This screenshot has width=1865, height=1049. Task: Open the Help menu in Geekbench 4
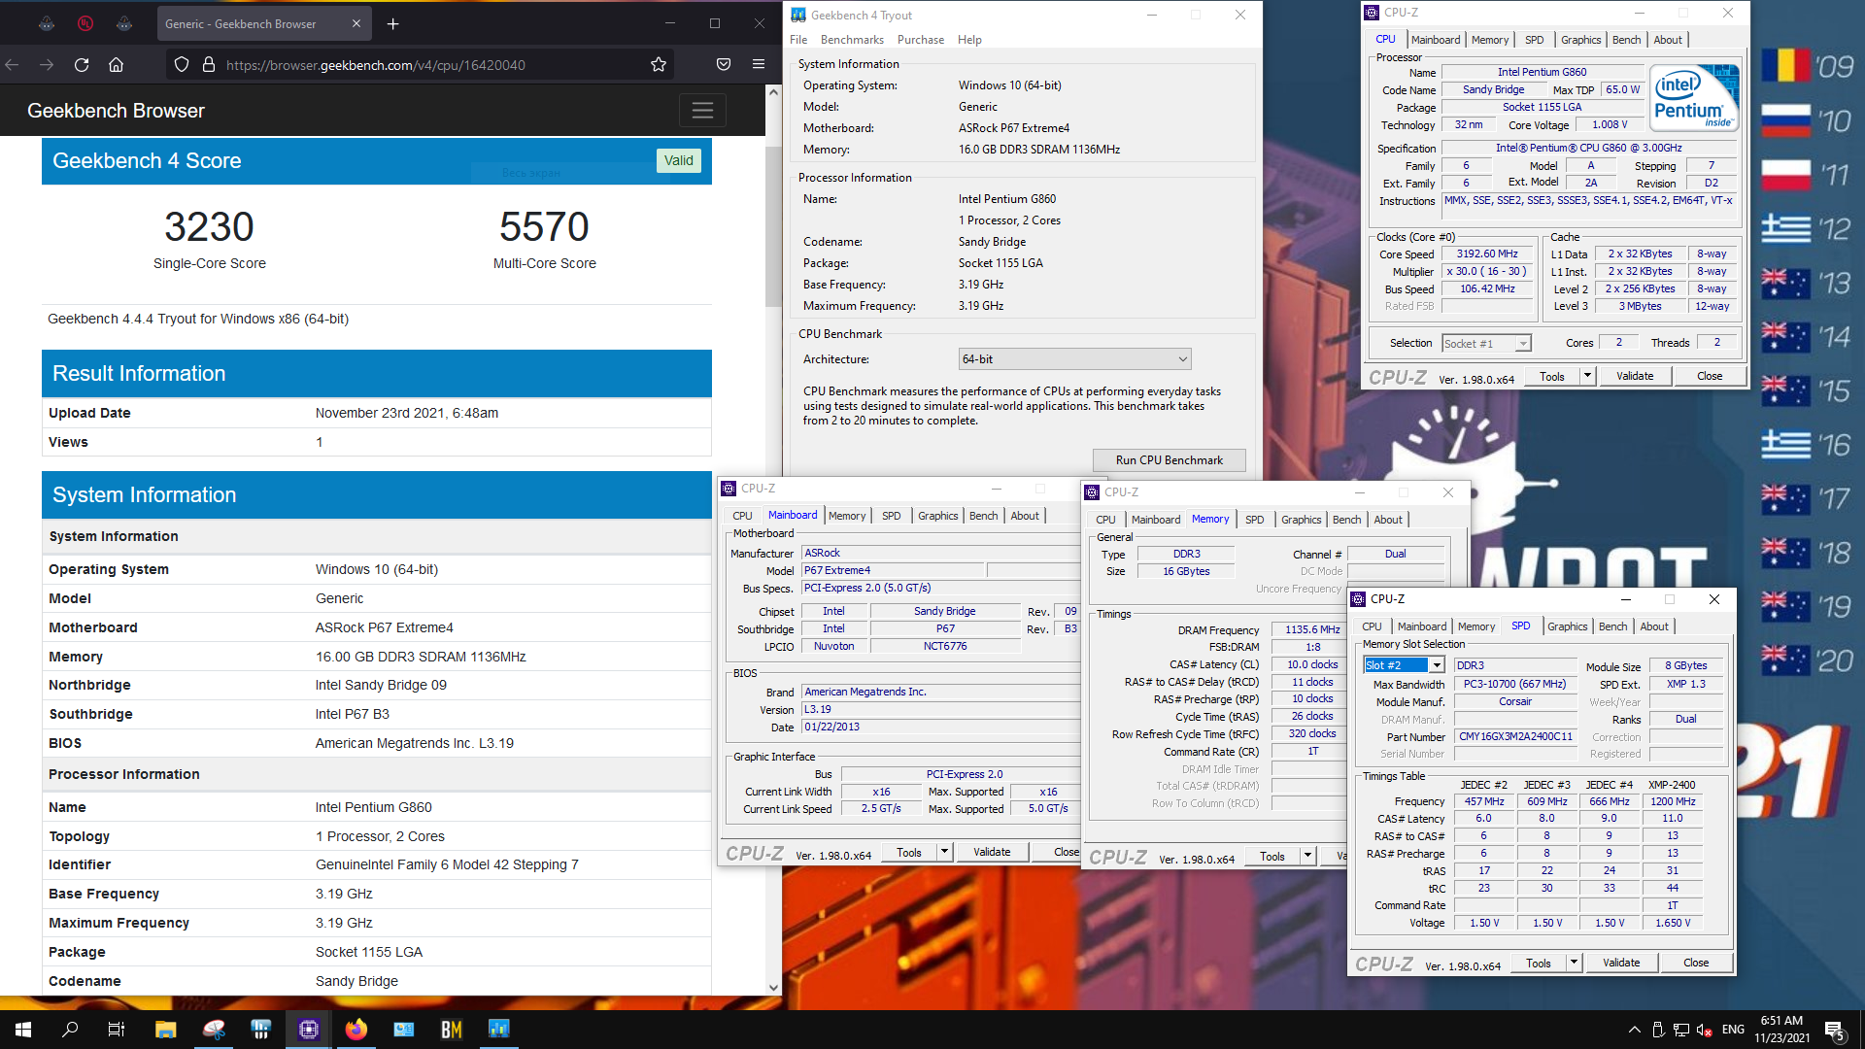point(969,40)
